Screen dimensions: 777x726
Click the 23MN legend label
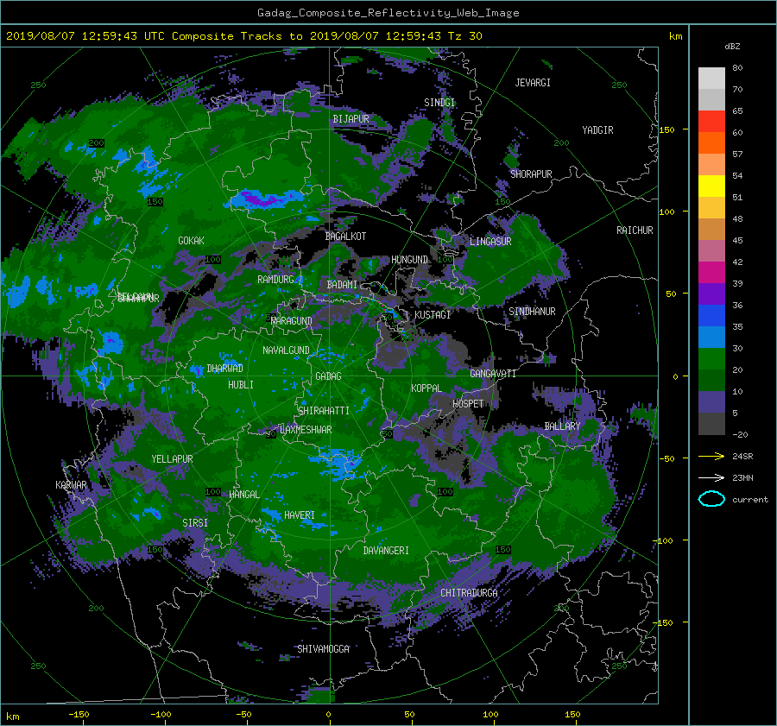[x=742, y=478]
